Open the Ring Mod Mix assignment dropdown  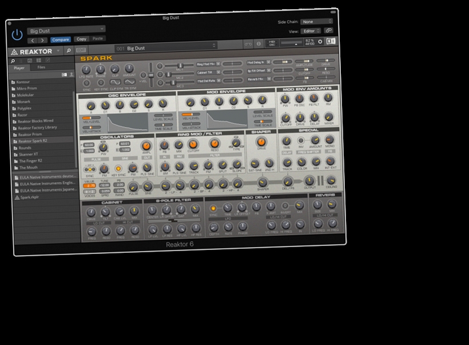point(208,64)
